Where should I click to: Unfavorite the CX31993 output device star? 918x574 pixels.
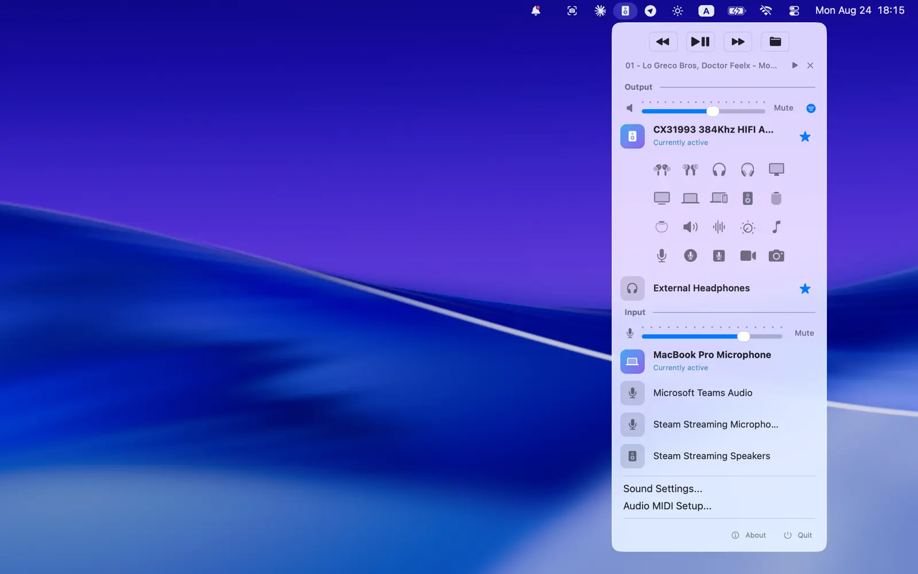[805, 137]
